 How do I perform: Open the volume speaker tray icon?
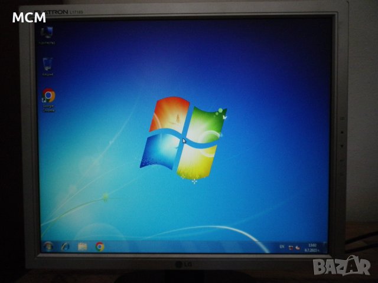[298, 248]
